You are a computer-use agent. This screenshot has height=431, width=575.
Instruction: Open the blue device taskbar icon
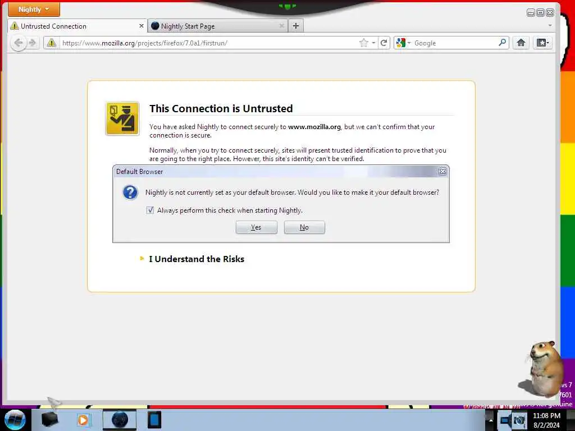tap(154, 420)
